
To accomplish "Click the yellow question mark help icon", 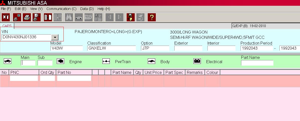I will coord(152,17).
